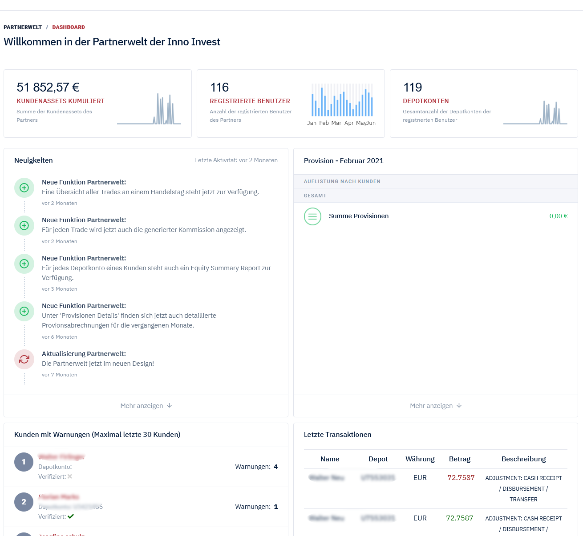Image resolution: width=583 pixels, height=536 pixels.
Task: Click the green 72.7587 transaction amount
Action: [460, 518]
